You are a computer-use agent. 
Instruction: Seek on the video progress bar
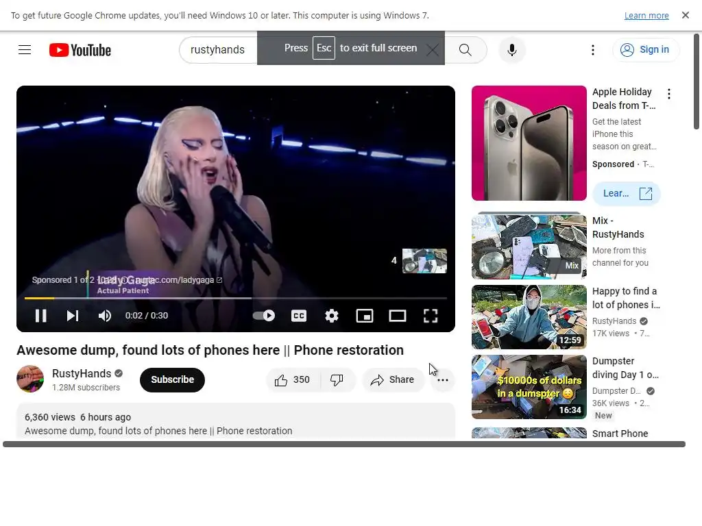click(236, 298)
